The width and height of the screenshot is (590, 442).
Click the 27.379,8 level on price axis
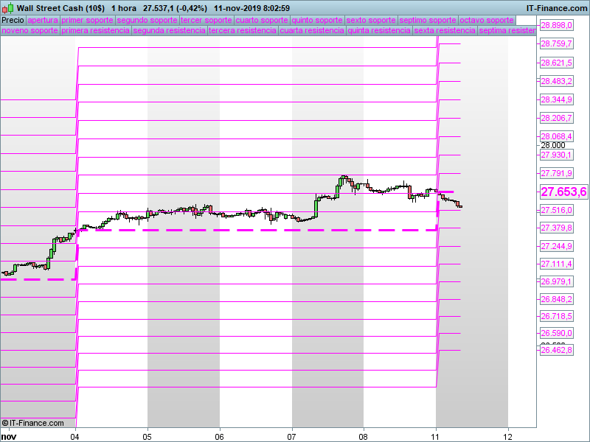click(x=557, y=228)
